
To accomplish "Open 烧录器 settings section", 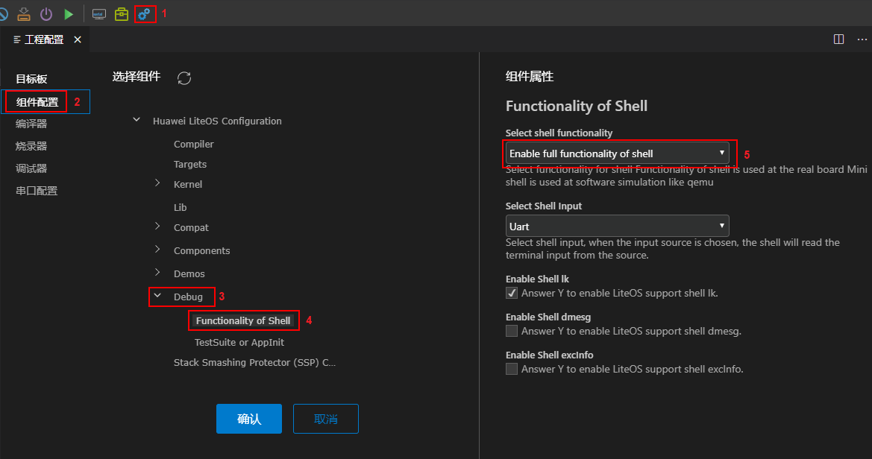I will click(x=31, y=146).
